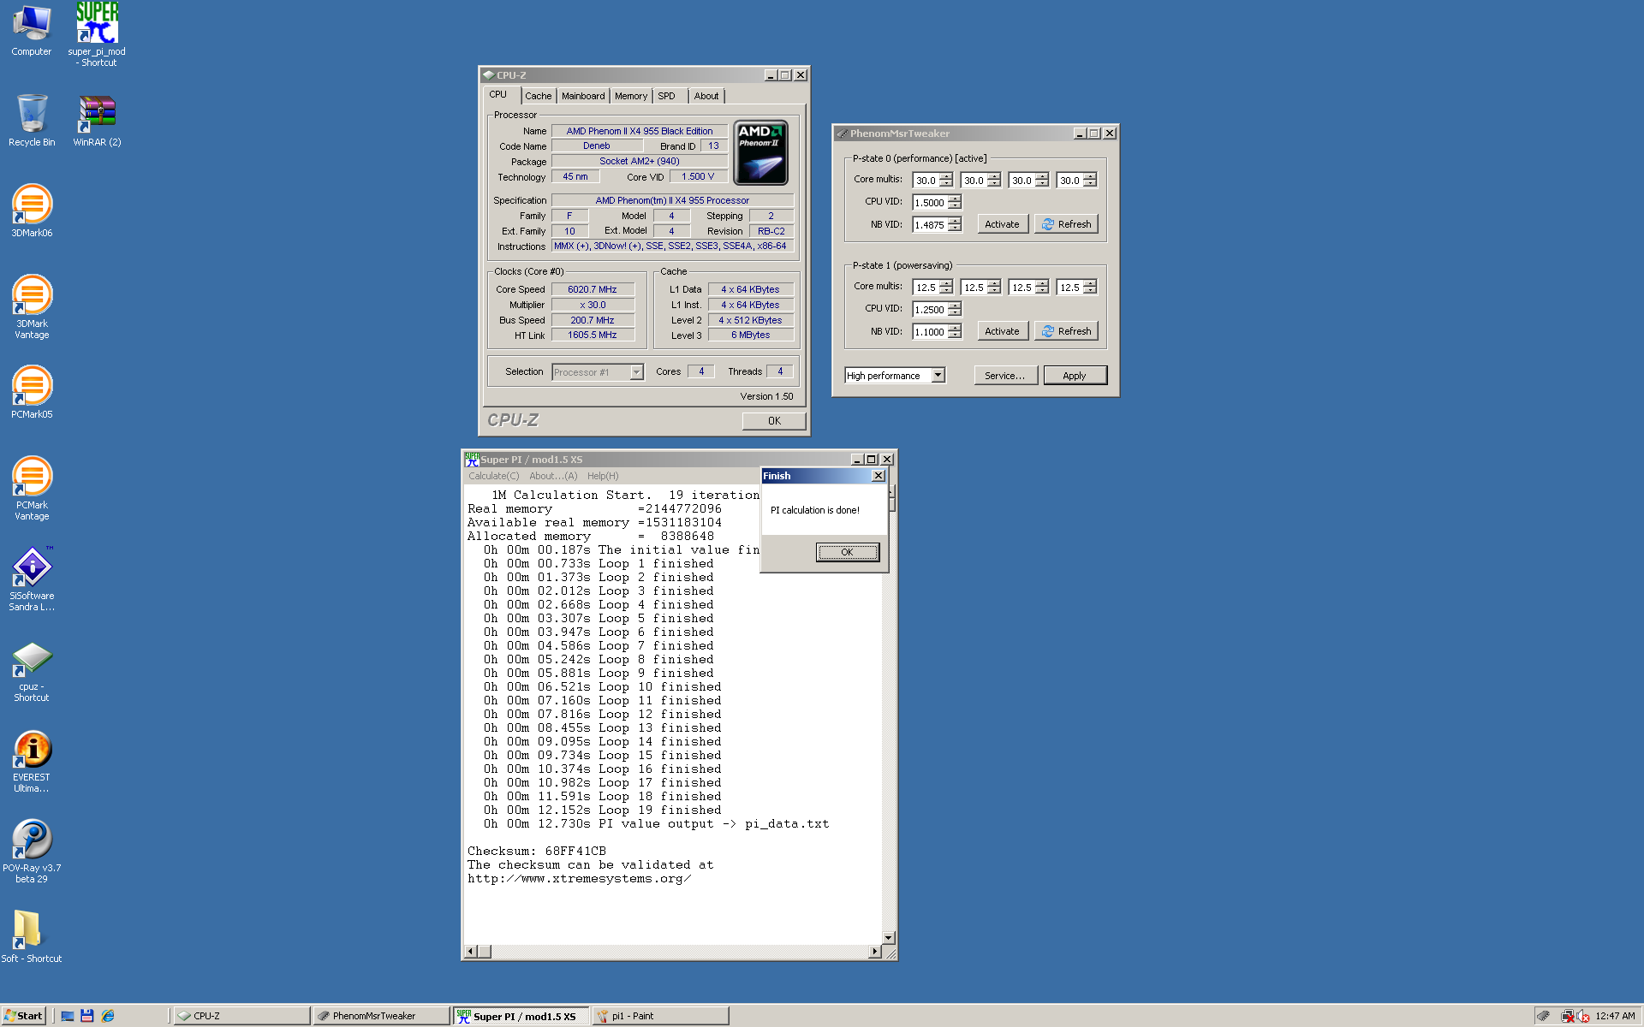Select the cpuz shortcut icon
The width and height of the screenshot is (1644, 1027).
pyautogui.click(x=32, y=671)
